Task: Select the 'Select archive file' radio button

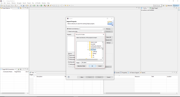Action: click(x=68, y=32)
